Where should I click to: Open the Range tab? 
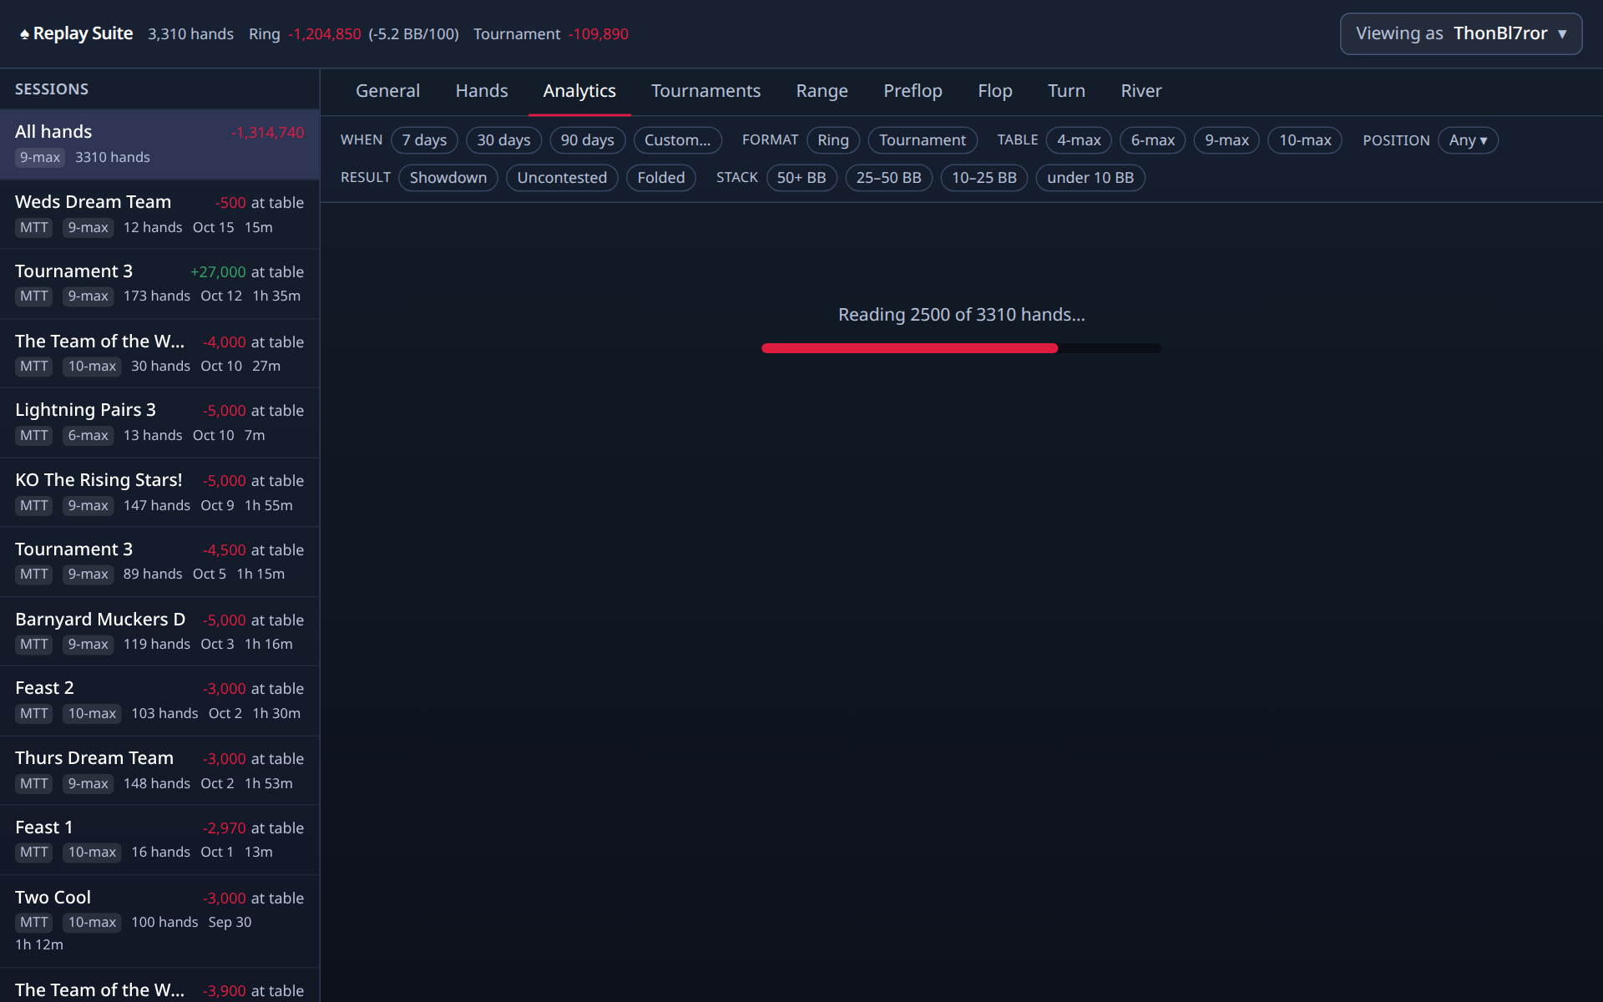click(x=822, y=91)
